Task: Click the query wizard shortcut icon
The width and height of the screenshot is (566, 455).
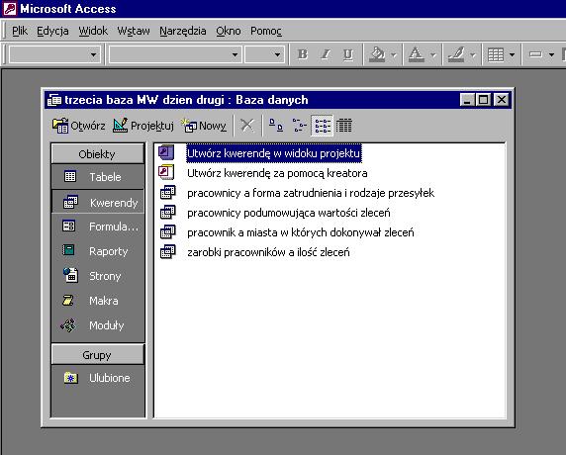Action: 167,172
